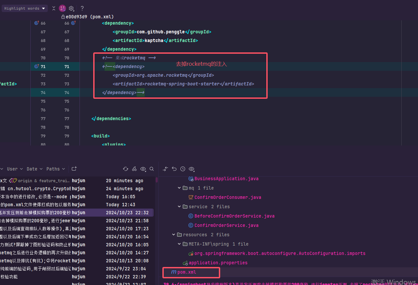Select application.properties file

click(218, 263)
